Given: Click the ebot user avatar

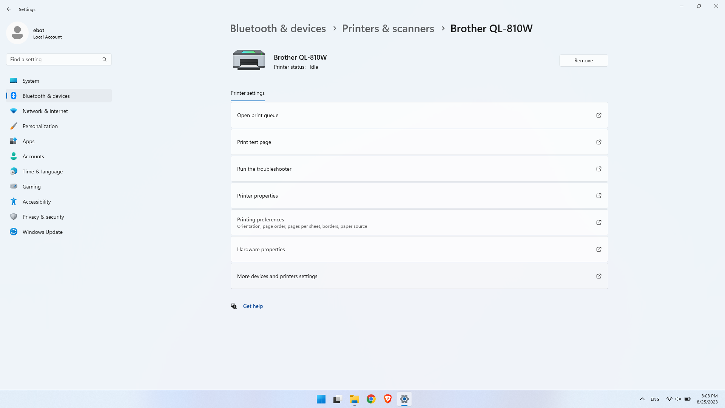Looking at the screenshot, I should point(17,33).
